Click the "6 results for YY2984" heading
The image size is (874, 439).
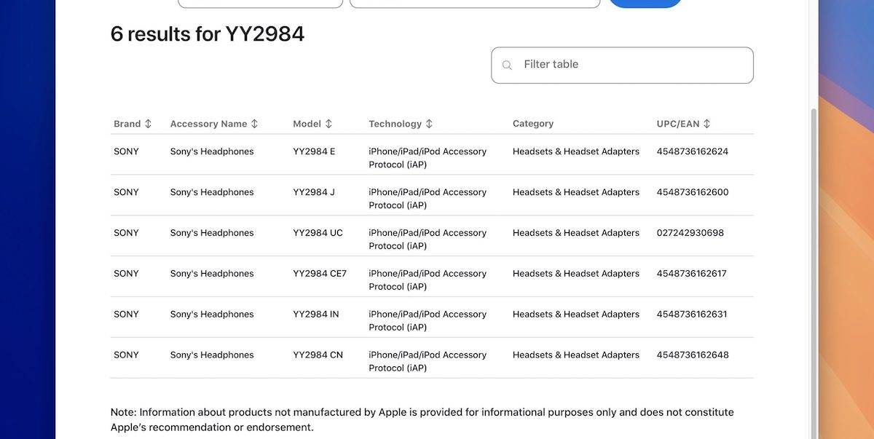[x=208, y=33]
